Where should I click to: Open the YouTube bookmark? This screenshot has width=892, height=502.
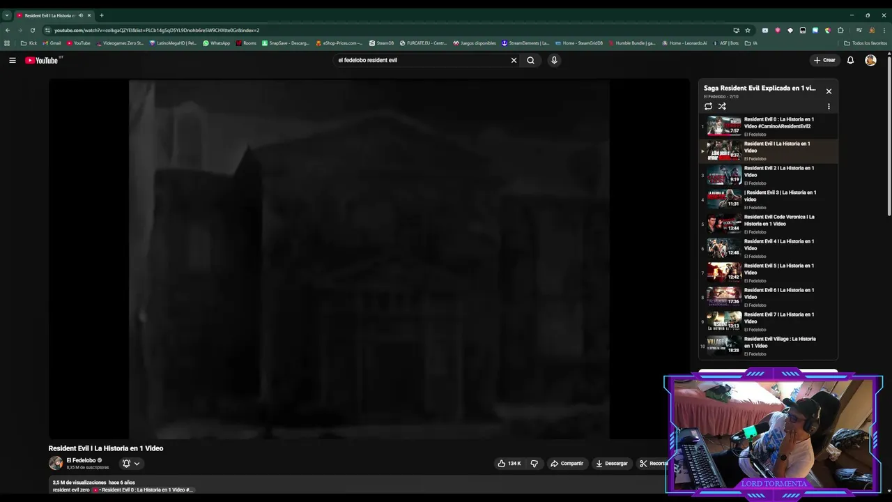(78, 43)
